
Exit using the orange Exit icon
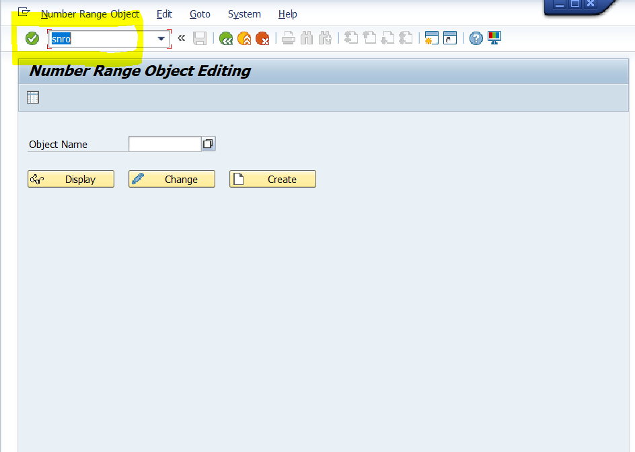click(244, 38)
